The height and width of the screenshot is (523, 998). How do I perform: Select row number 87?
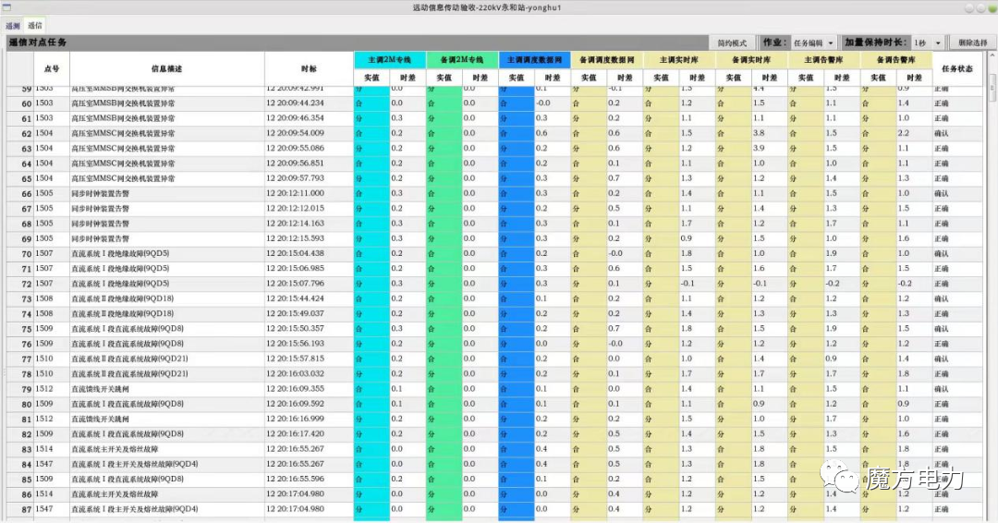pyautogui.click(x=26, y=510)
